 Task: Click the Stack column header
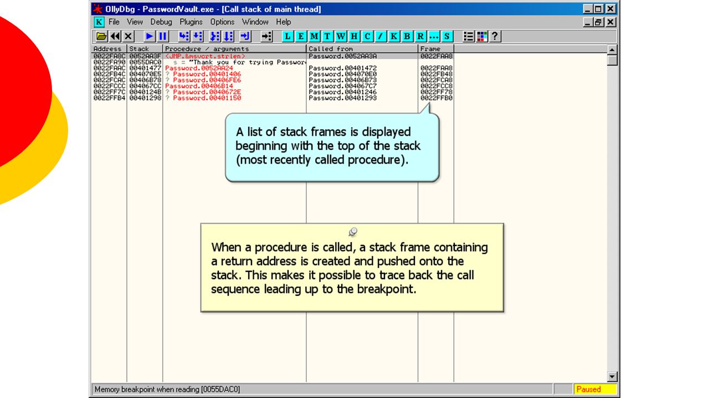[x=145, y=49]
